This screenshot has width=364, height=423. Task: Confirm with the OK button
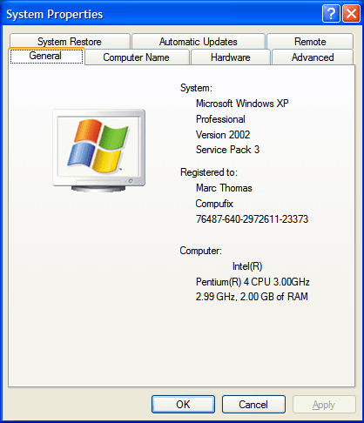[x=183, y=404]
